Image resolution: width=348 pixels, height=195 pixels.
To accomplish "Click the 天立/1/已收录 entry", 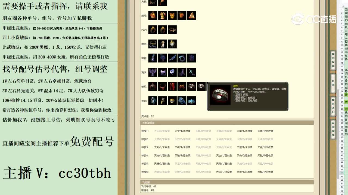I will [224, 155].
